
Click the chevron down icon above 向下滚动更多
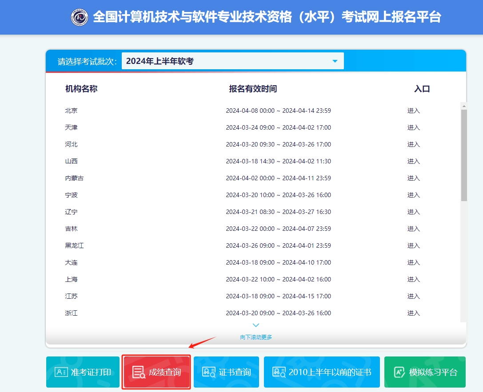[x=255, y=325]
